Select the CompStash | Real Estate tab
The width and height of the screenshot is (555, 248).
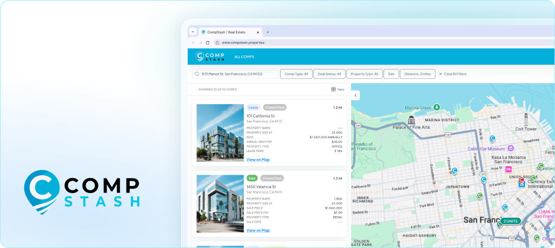click(230, 32)
